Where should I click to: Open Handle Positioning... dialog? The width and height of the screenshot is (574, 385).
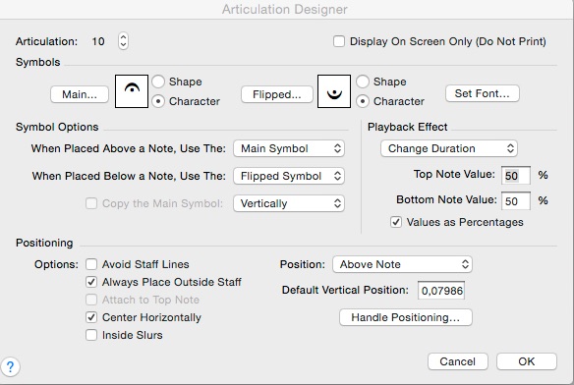pyautogui.click(x=406, y=317)
